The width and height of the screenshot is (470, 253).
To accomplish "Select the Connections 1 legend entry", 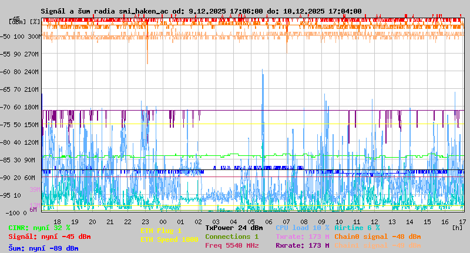I will pos(231,237).
